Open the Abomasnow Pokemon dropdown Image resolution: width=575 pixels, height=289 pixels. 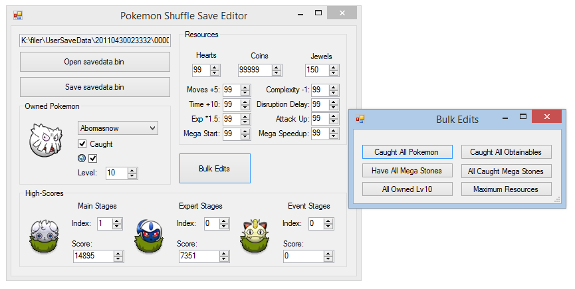(x=118, y=128)
